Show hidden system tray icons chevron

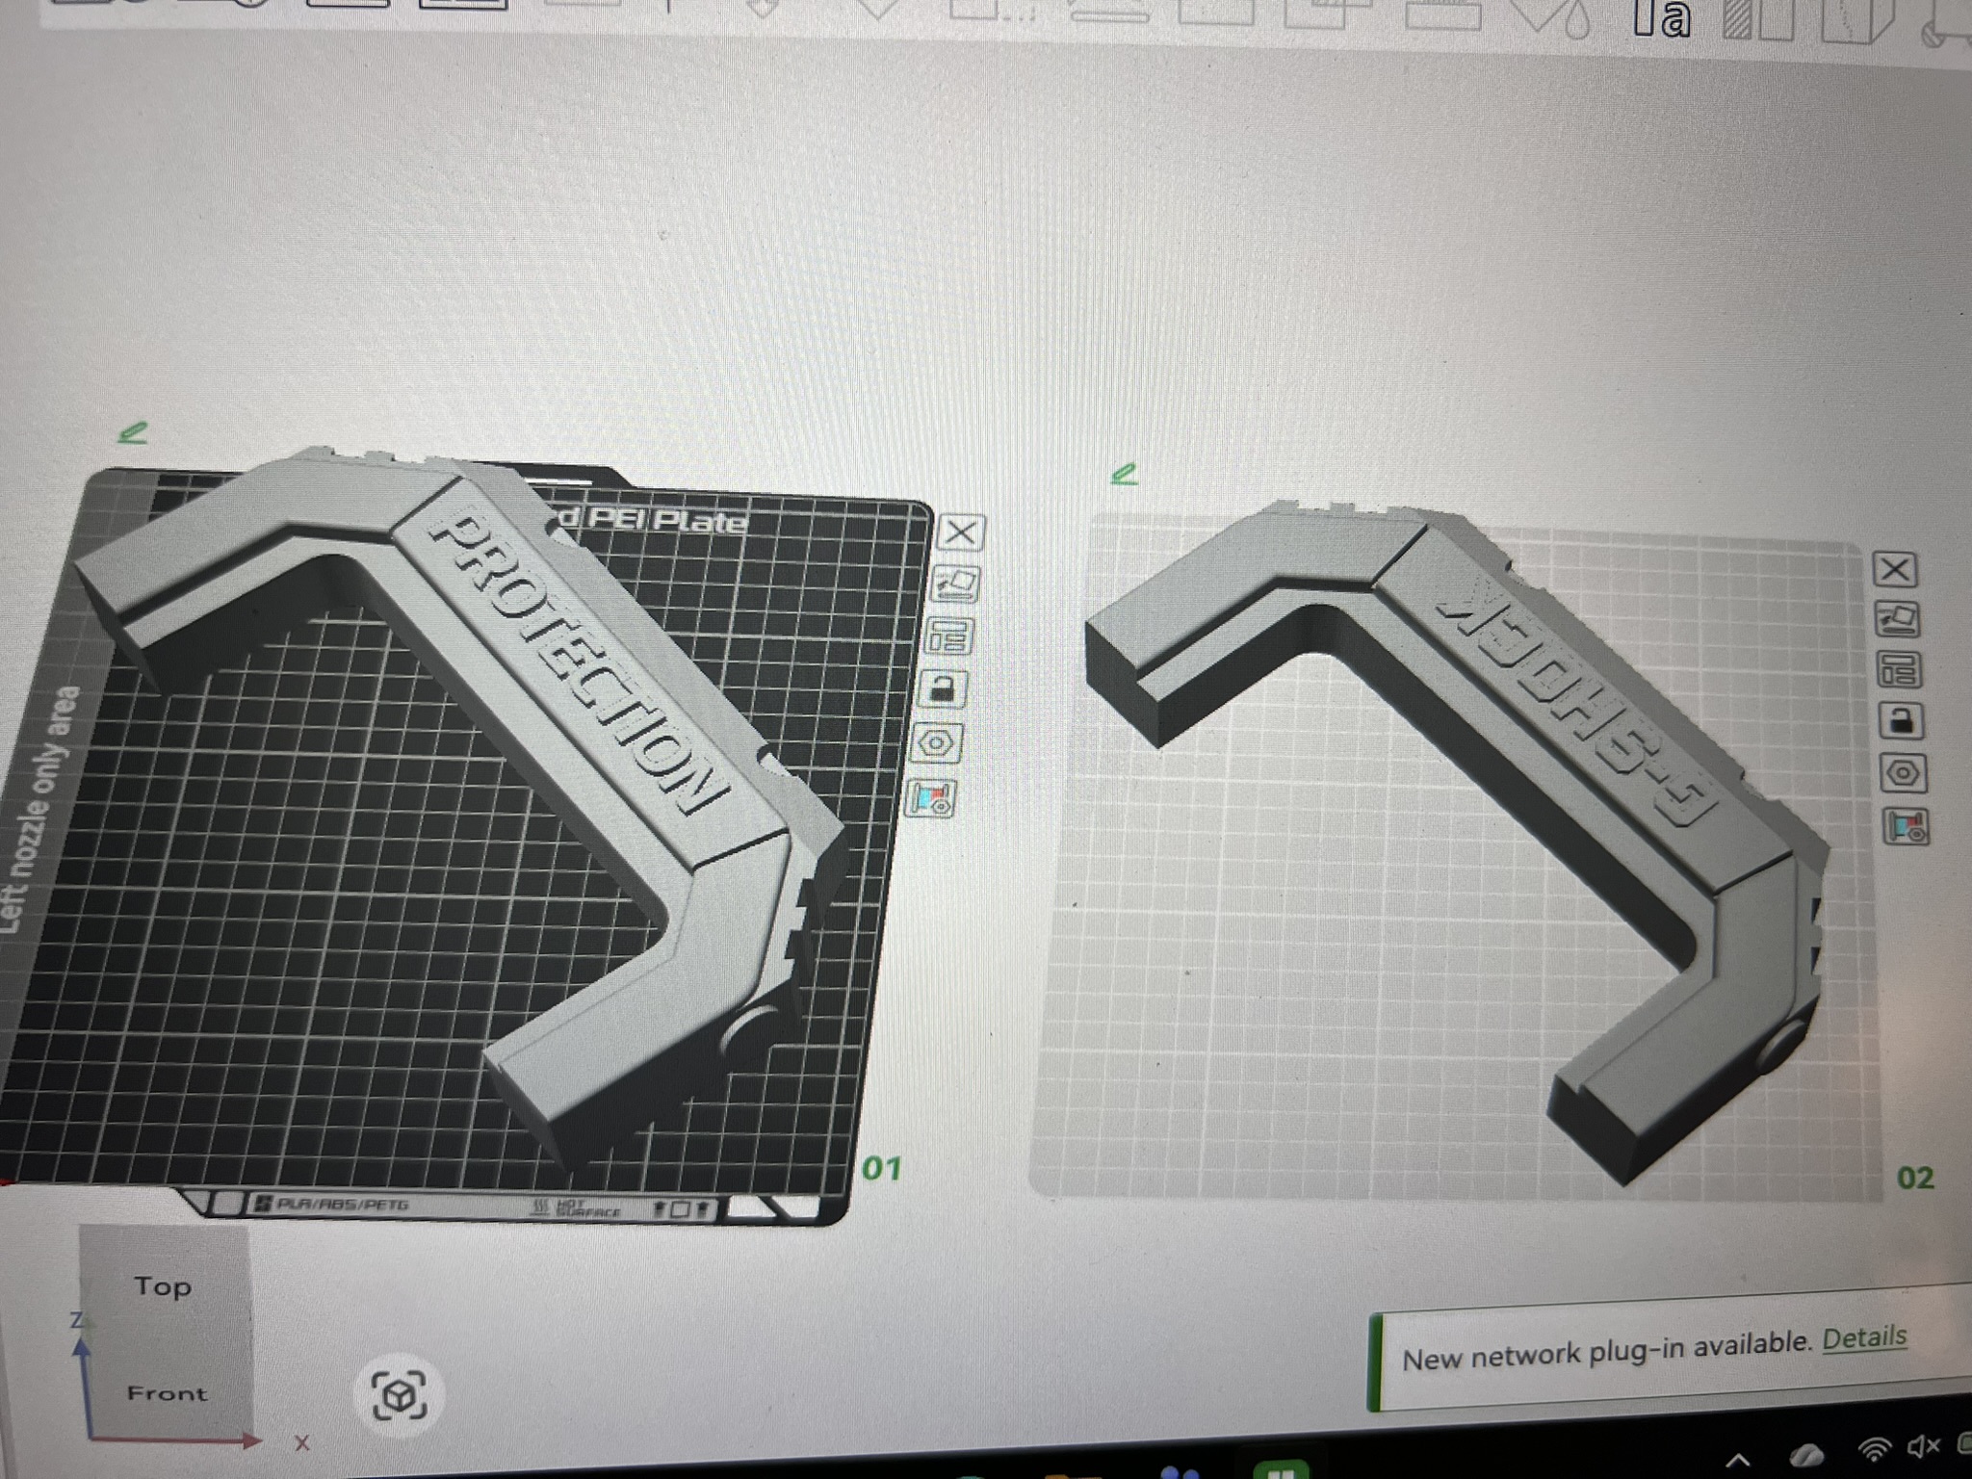point(1737,1461)
